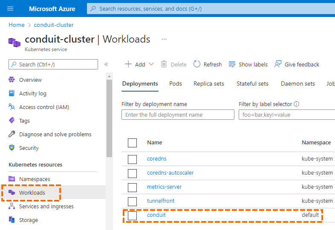Collapse the sidebar with double chevron

(106, 64)
